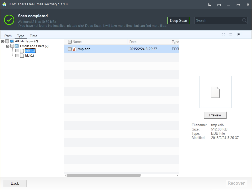Click the computer icon beside All File Types
Screen dimensions: 252x190
[12, 41]
